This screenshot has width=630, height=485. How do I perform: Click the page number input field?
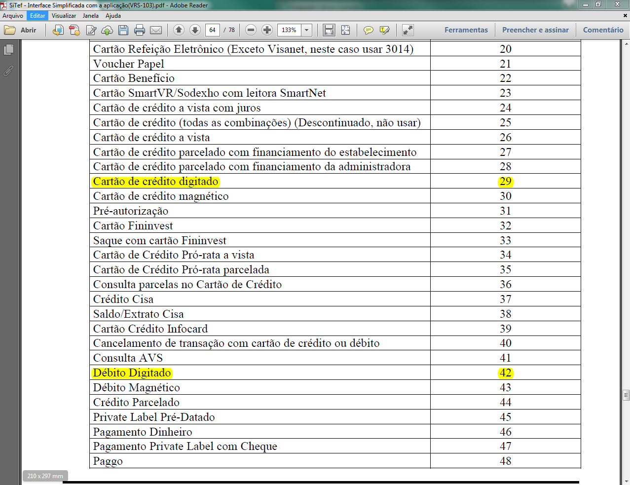[212, 30]
